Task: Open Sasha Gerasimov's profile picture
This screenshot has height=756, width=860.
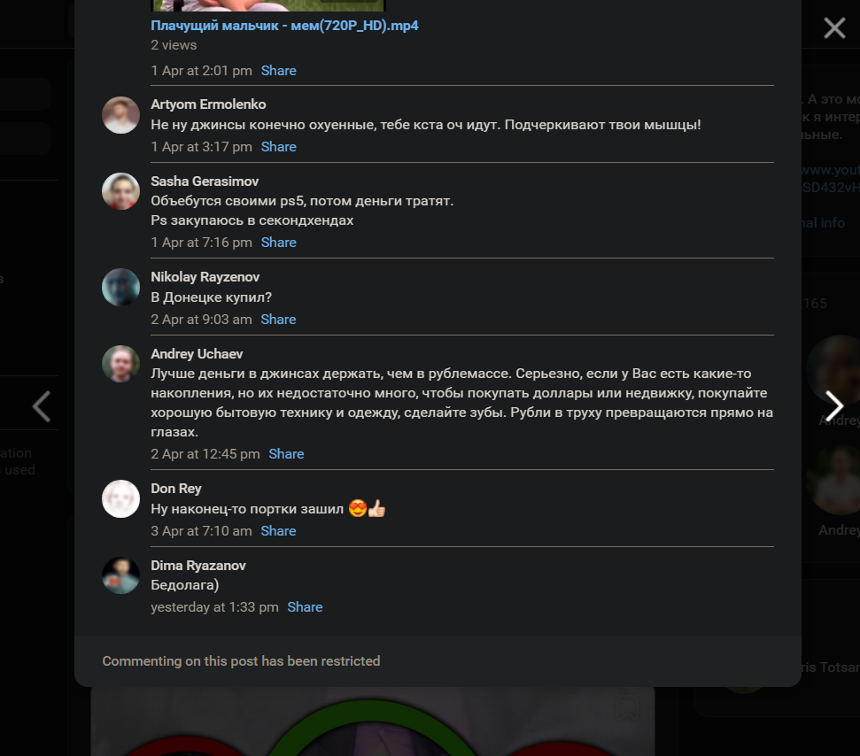Action: click(x=120, y=191)
